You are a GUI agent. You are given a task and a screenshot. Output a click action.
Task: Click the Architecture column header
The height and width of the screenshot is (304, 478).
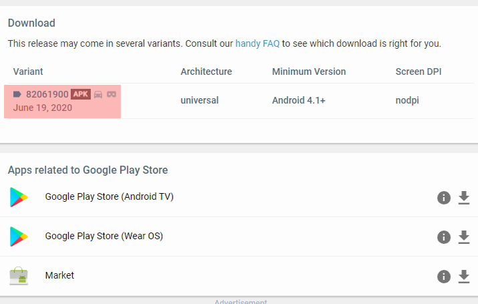pos(207,71)
